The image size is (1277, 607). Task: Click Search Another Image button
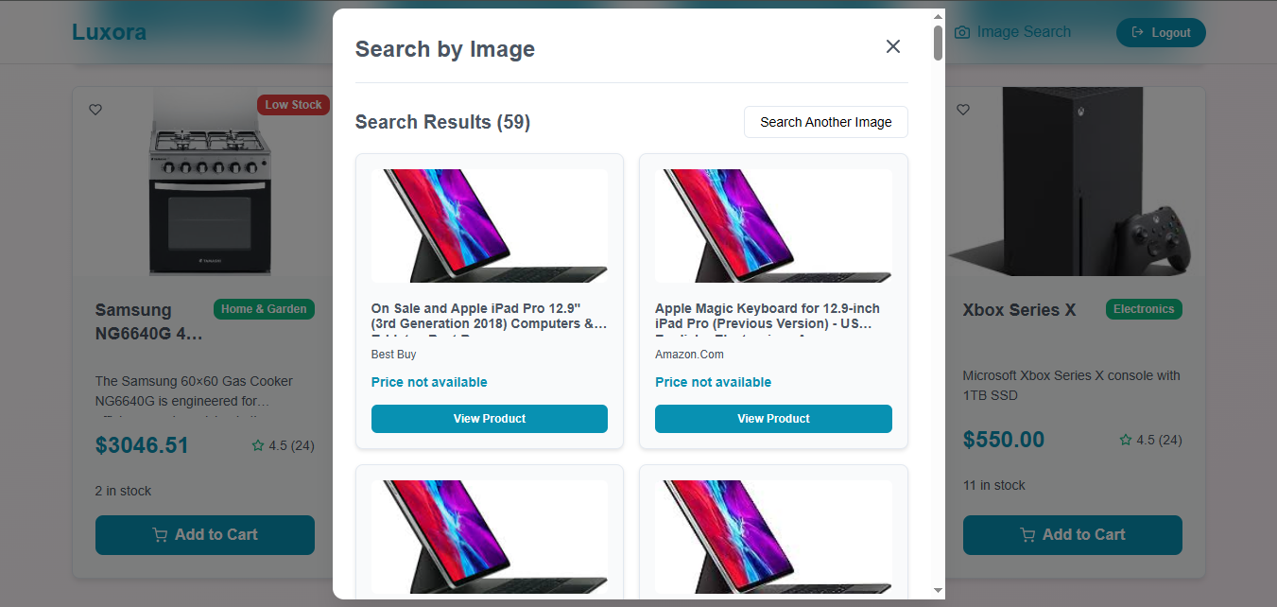pos(825,122)
